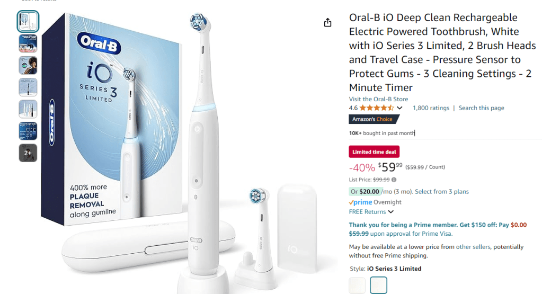Screen dimensions: 542x294
Task: Choose the first style swatch option
Action: (357, 286)
